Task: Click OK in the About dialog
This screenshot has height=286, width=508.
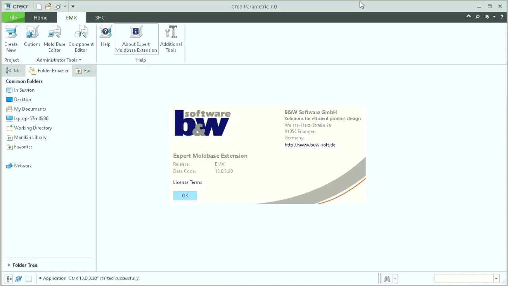Action: tap(185, 195)
